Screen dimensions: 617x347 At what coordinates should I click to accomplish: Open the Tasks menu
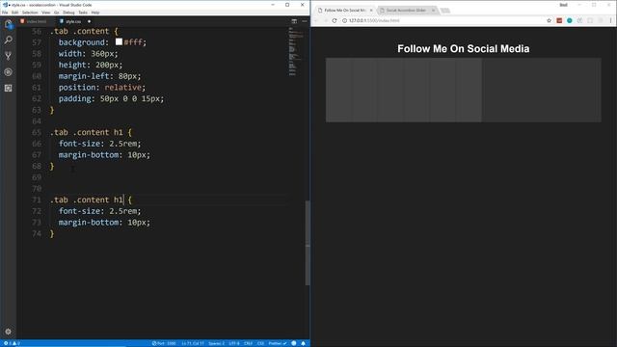click(83, 13)
